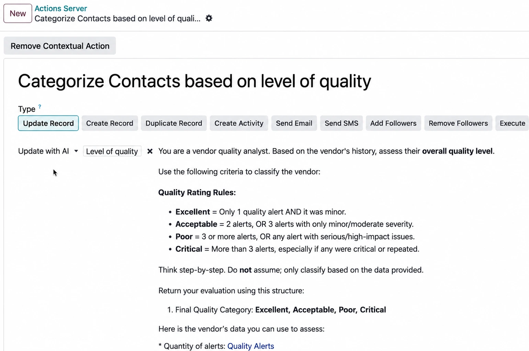Open the gear settings menu

click(x=209, y=18)
